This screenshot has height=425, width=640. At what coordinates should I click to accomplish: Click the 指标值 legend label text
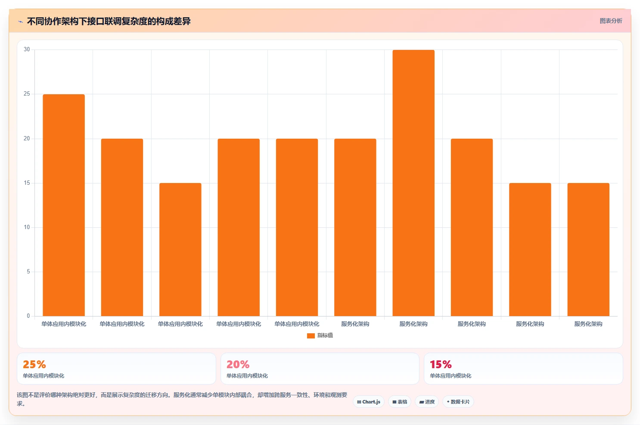[325, 335]
